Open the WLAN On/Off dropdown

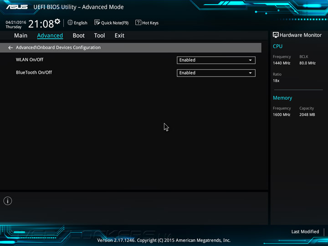216,60
